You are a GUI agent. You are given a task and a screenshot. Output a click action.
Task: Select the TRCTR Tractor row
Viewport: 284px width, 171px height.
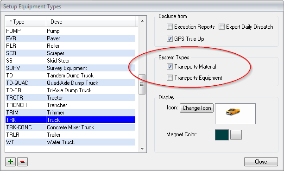(x=70, y=98)
